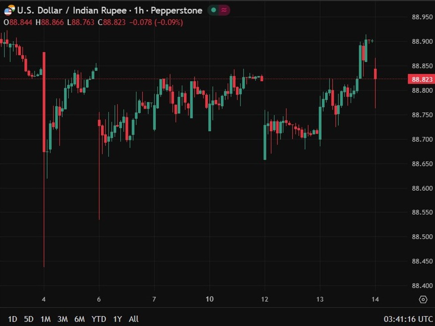Click the current price label 88.823
The width and height of the screenshot is (435, 326).
coord(421,79)
